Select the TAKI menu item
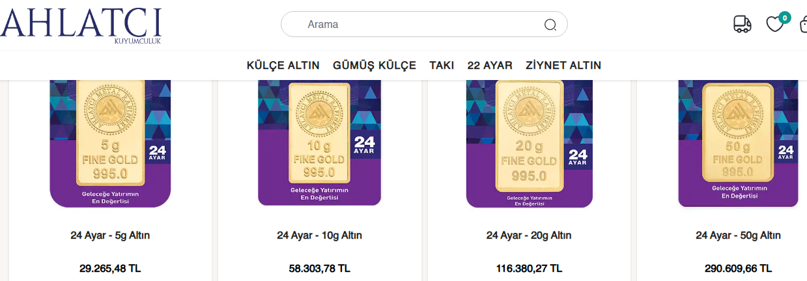The height and width of the screenshot is (281, 807). [x=442, y=65]
